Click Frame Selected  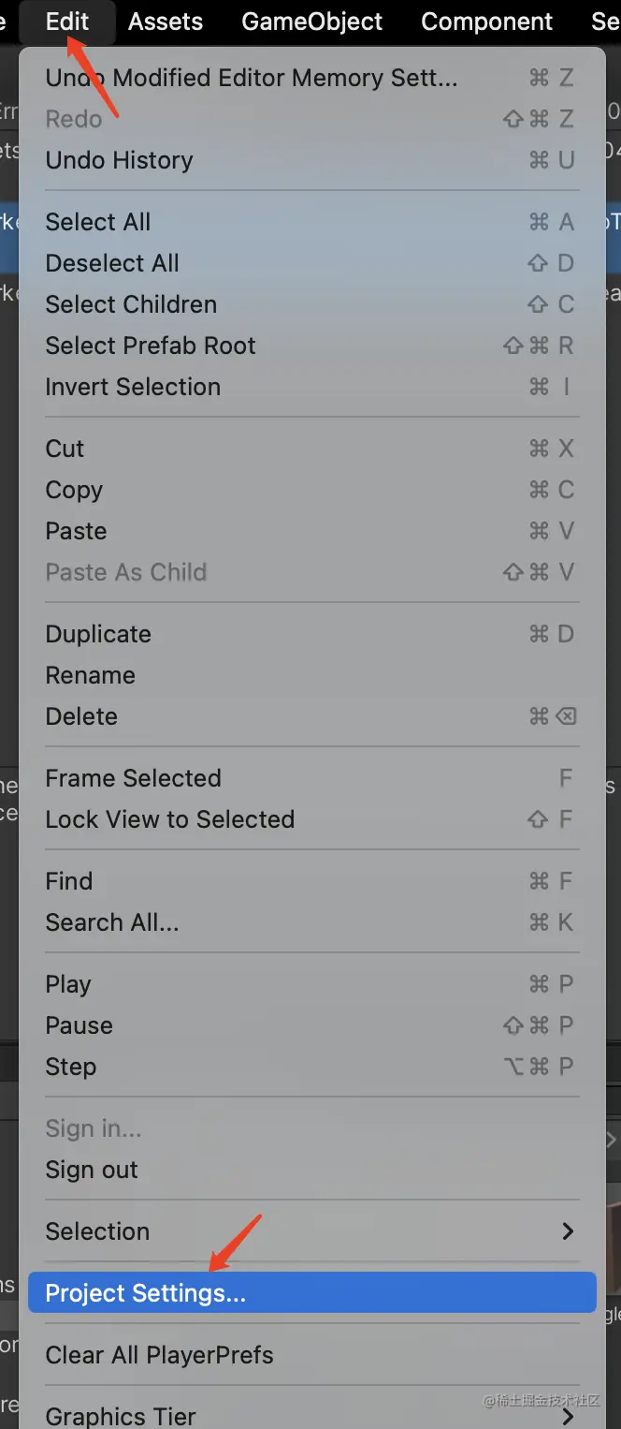[x=133, y=778]
